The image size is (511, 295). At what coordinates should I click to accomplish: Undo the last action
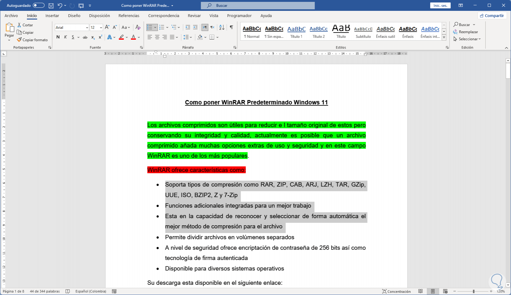coord(60,6)
